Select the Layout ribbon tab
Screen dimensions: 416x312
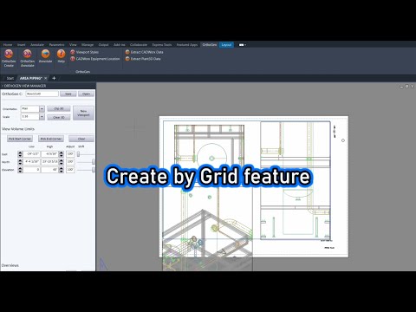[226, 45]
